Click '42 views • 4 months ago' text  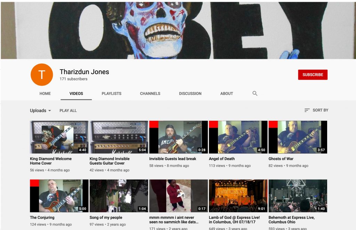(110, 170)
